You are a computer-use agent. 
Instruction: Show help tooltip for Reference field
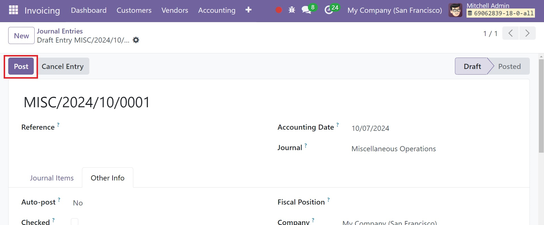(x=58, y=125)
